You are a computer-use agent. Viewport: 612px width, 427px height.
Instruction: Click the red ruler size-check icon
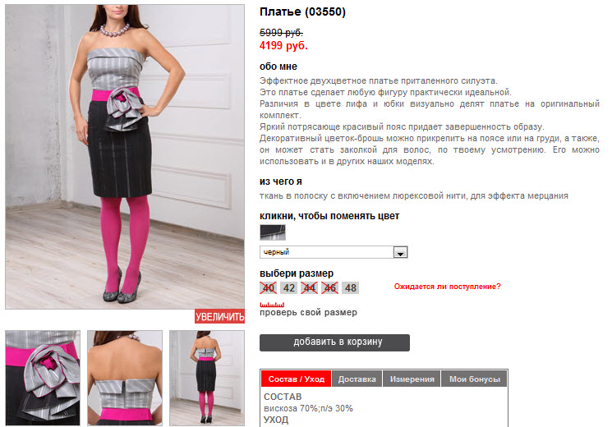[x=272, y=305]
